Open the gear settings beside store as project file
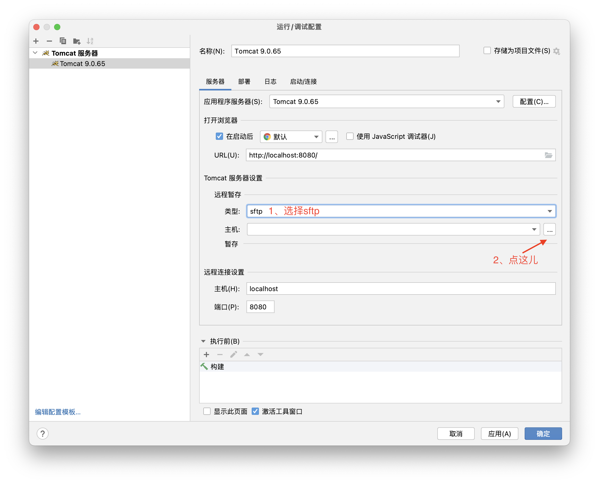Image resolution: width=599 pixels, height=484 pixels. (x=557, y=51)
